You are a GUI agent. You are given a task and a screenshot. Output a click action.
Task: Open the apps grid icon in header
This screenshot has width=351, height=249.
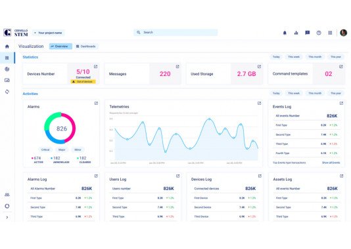330,33
